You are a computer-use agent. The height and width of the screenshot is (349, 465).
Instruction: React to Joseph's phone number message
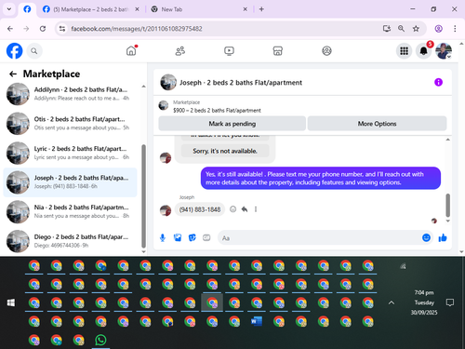pyautogui.click(x=232, y=209)
